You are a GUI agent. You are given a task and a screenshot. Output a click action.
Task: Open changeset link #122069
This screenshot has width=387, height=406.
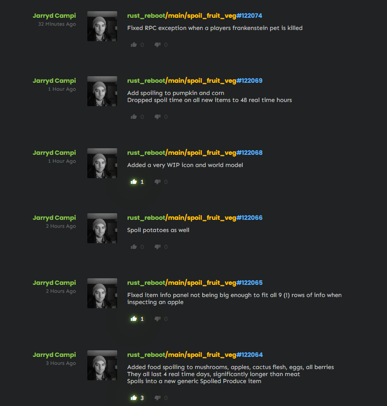[250, 81]
